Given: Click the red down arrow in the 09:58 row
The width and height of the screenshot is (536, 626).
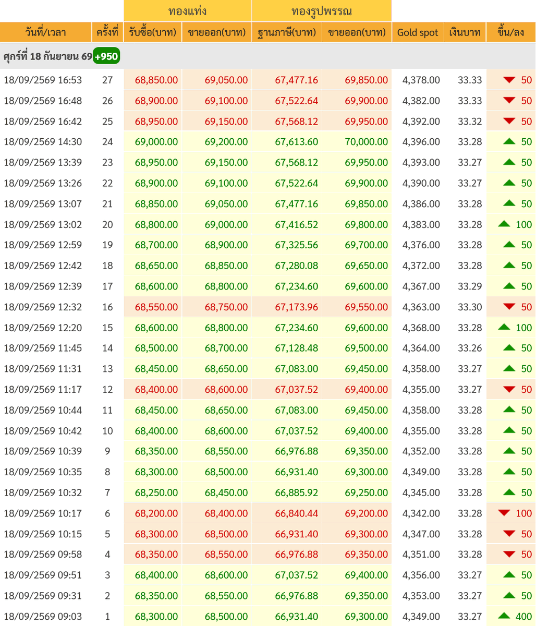Looking at the screenshot, I should [x=509, y=555].
